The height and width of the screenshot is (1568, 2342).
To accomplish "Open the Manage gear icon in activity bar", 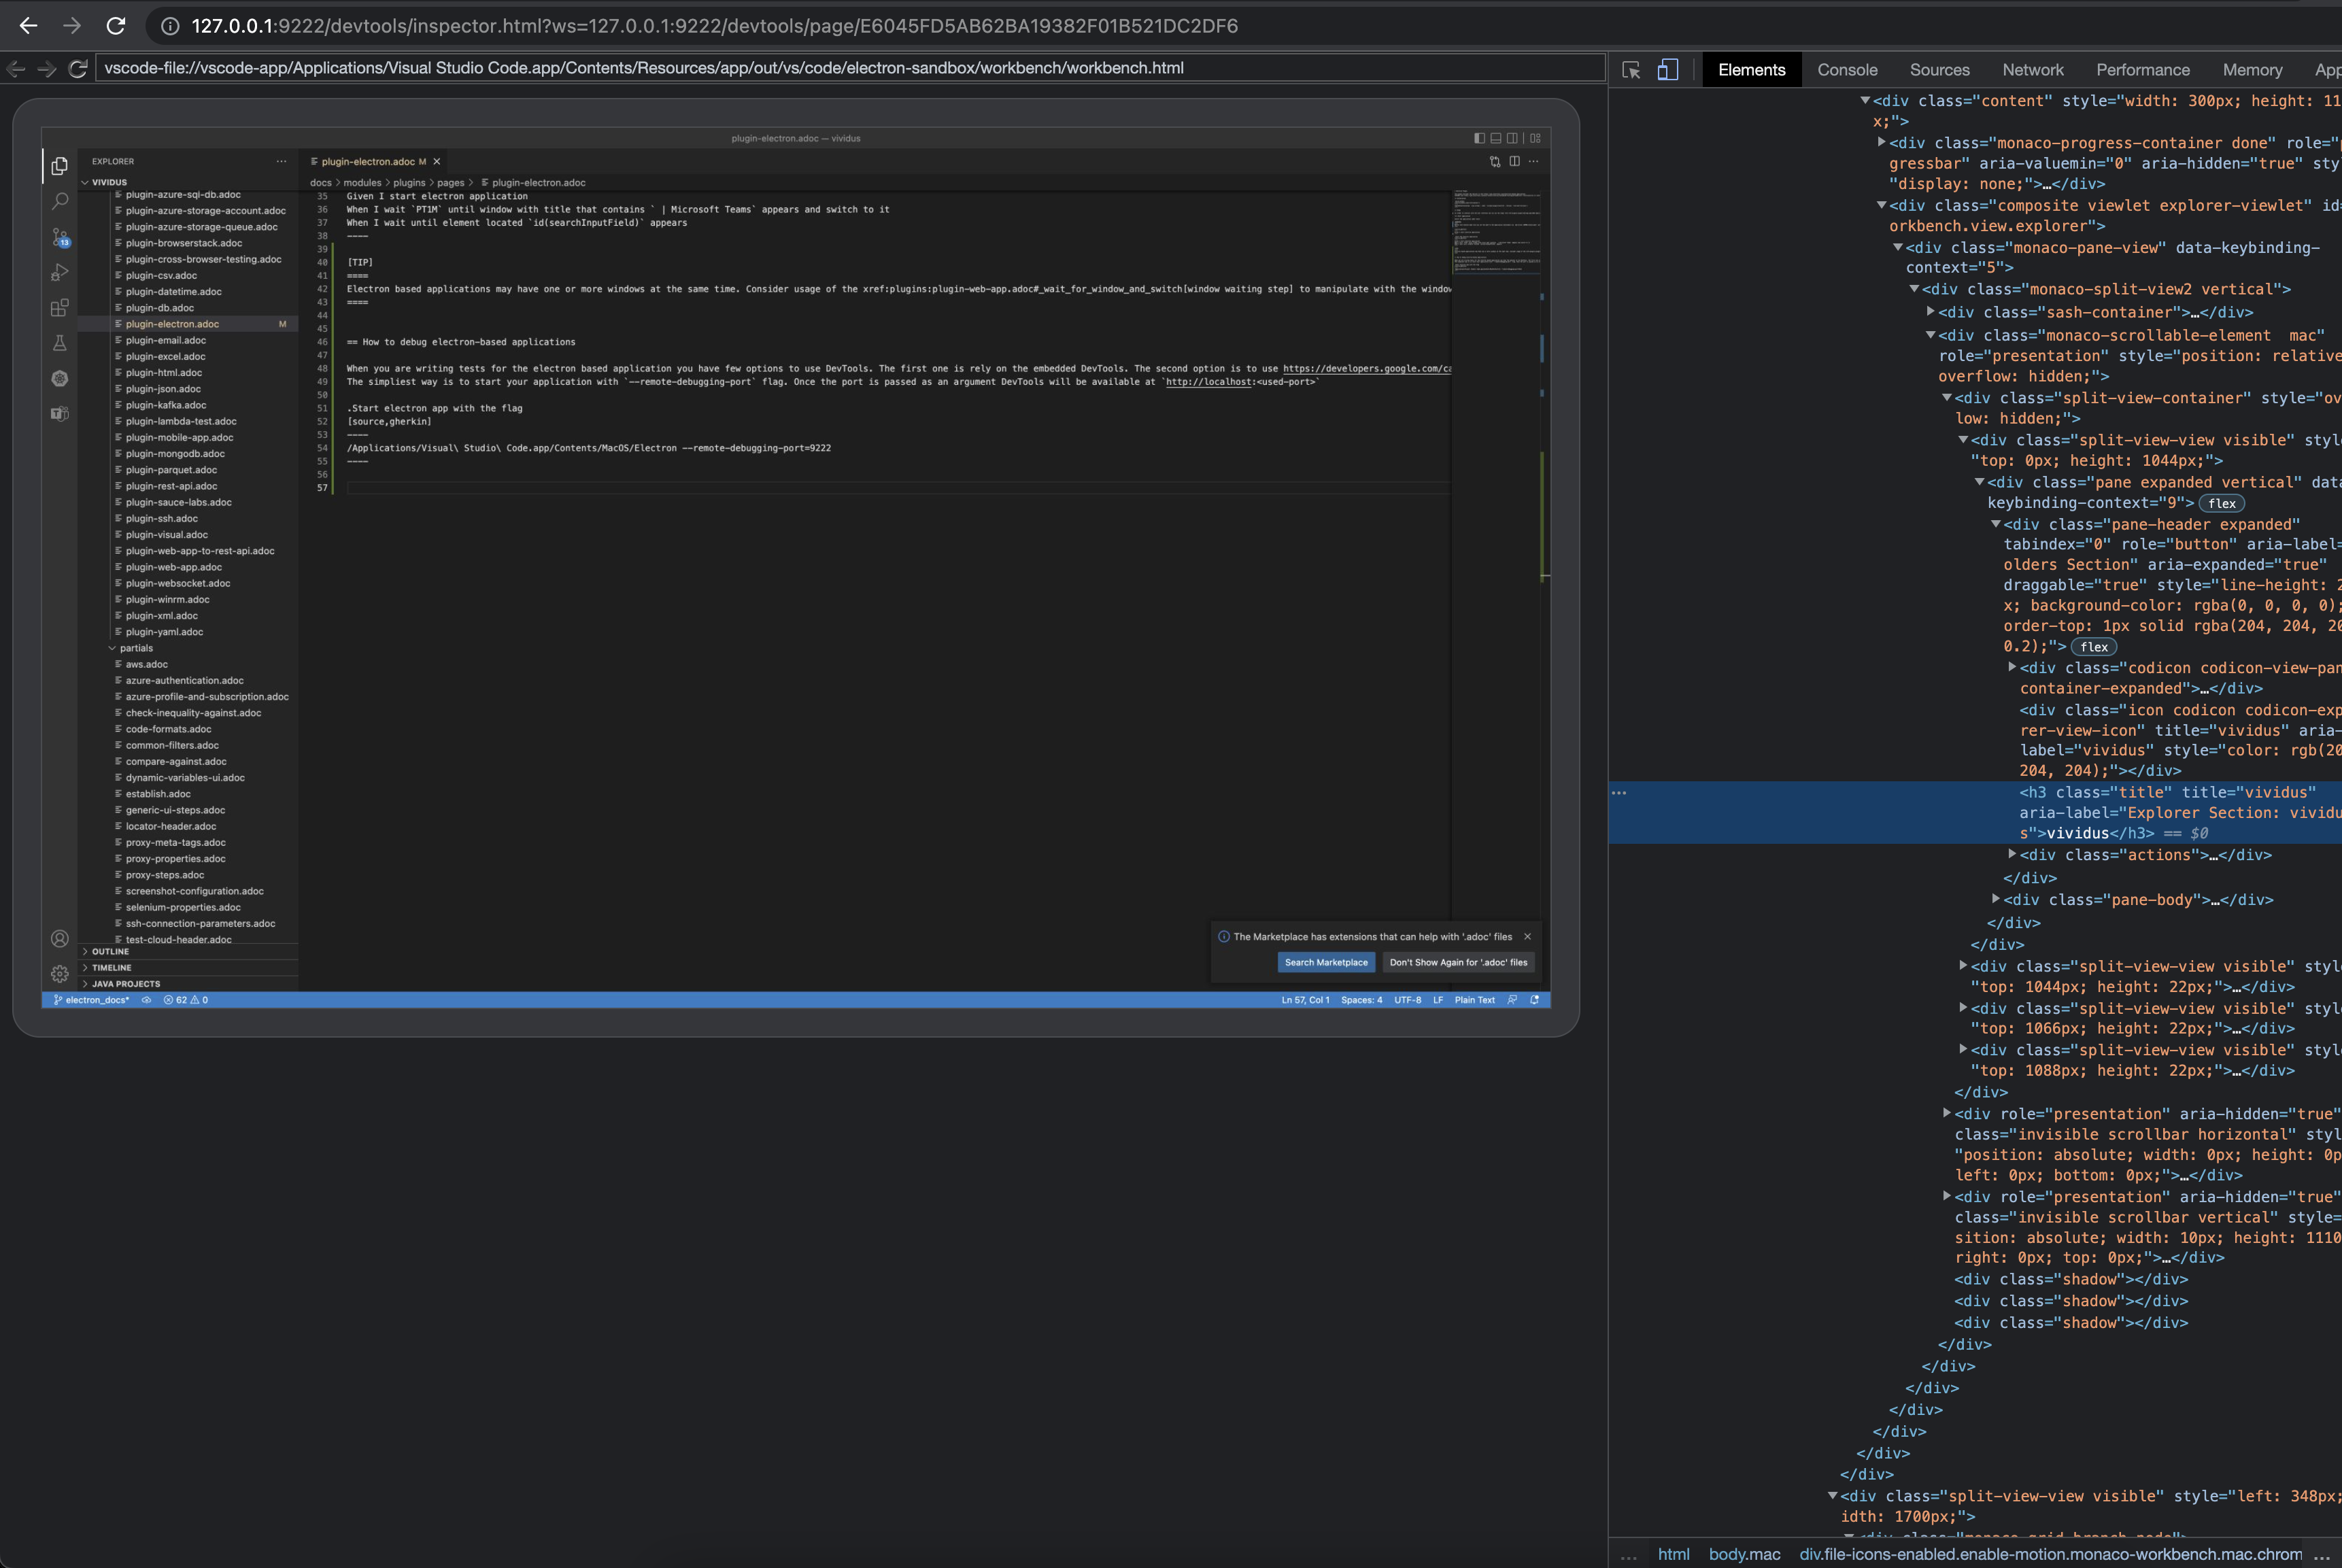I will tap(60, 973).
